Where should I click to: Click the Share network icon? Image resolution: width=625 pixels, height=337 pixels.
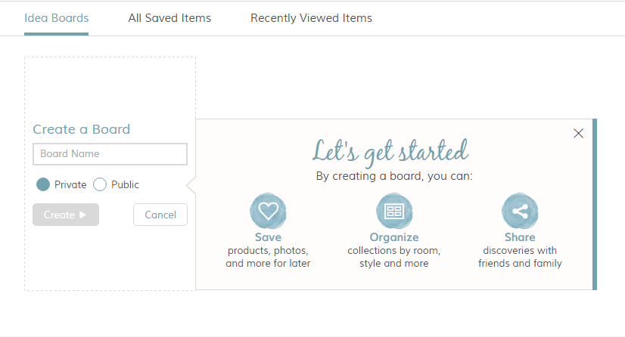pos(520,211)
